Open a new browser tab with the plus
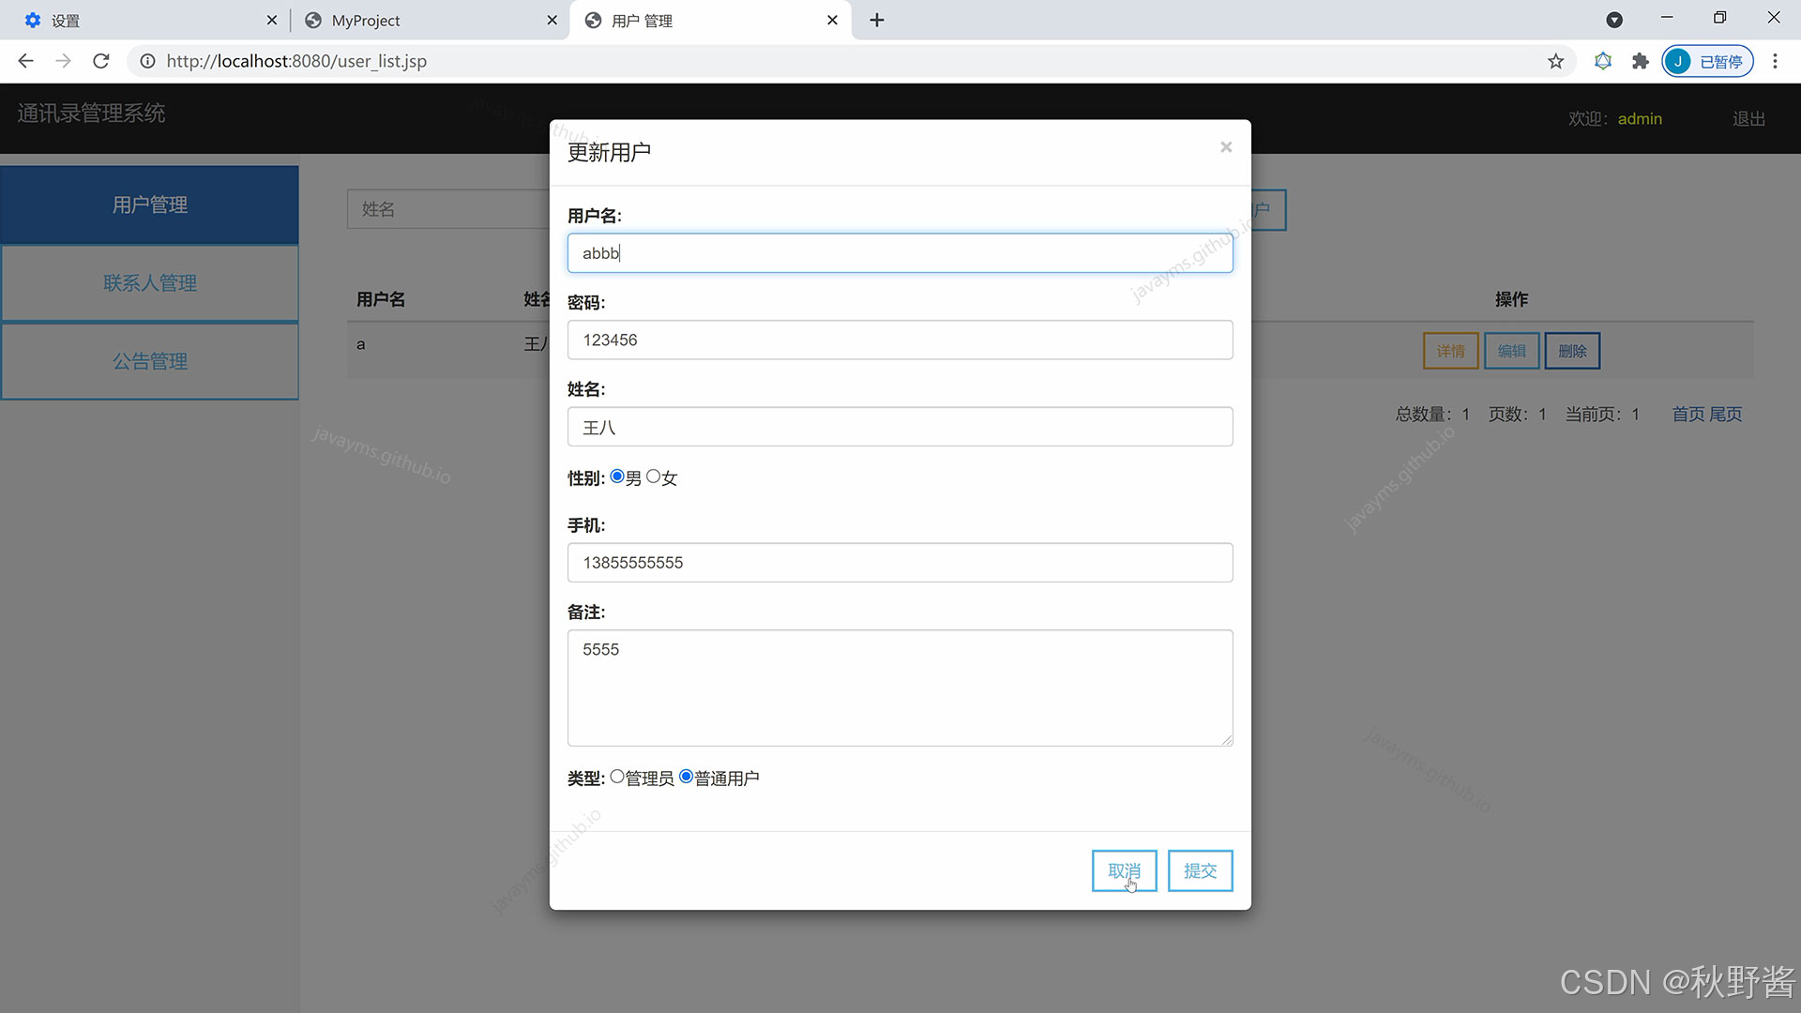This screenshot has height=1013, width=1801. pos(876,20)
